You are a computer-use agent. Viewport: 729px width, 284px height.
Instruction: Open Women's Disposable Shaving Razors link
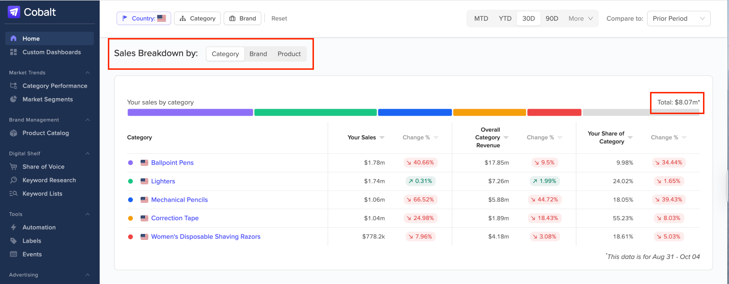(x=206, y=237)
